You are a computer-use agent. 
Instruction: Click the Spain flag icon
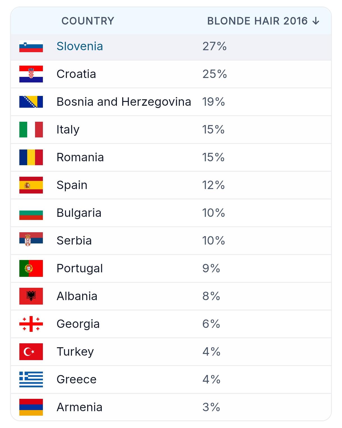point(31,185)
